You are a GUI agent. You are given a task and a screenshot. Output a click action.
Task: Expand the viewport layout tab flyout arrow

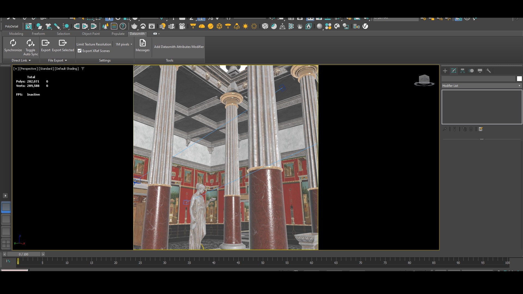(x=5, y=196)
